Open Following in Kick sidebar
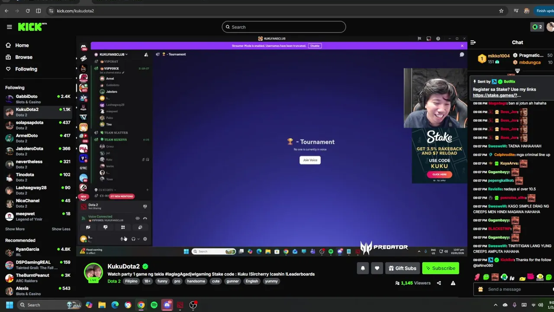This screenshot has height=312, width=554. pos(22,69)
